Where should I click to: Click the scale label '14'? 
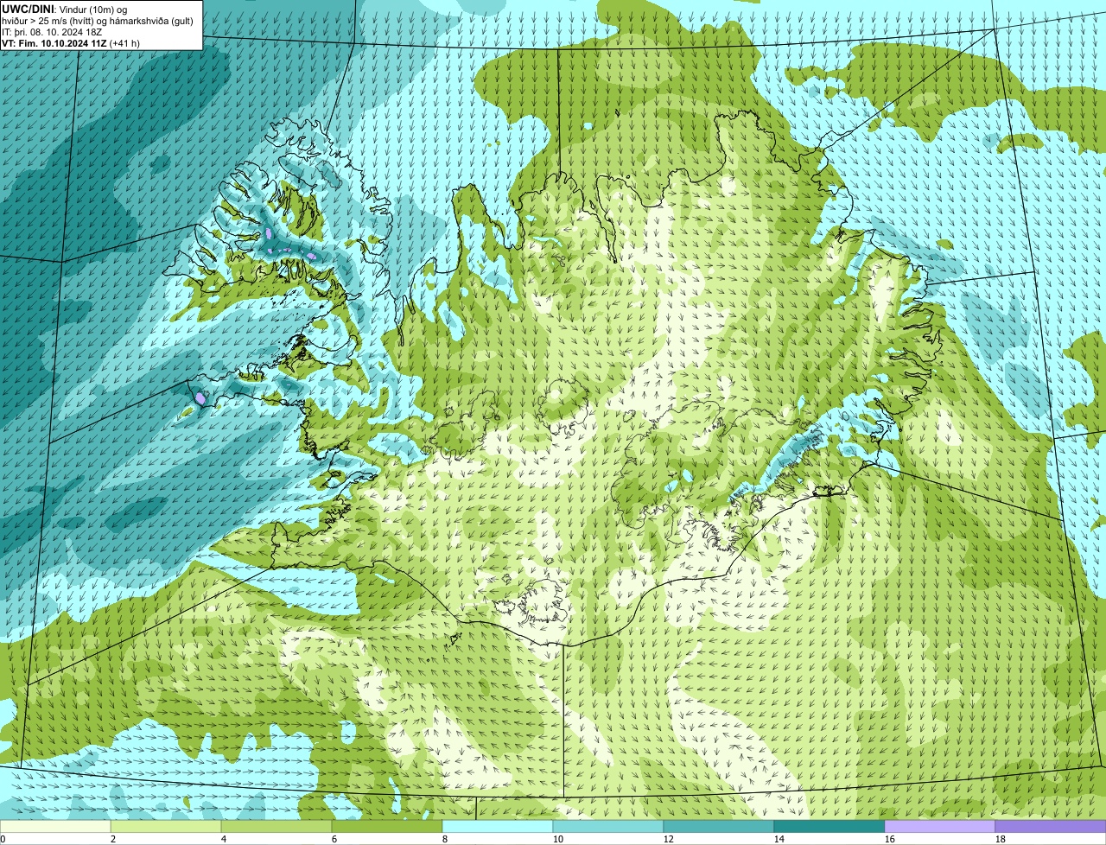779,839
